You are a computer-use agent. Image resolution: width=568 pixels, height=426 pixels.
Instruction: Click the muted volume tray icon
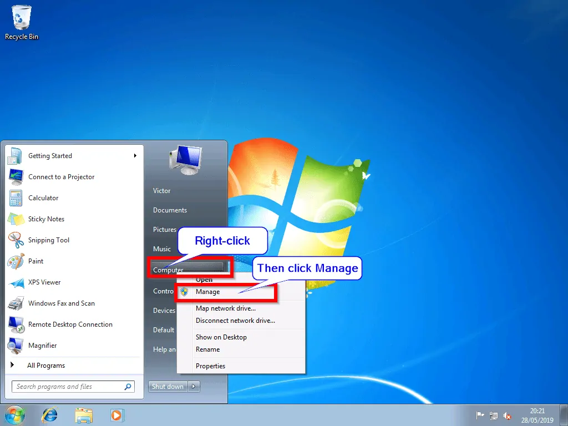coord(507,415)
